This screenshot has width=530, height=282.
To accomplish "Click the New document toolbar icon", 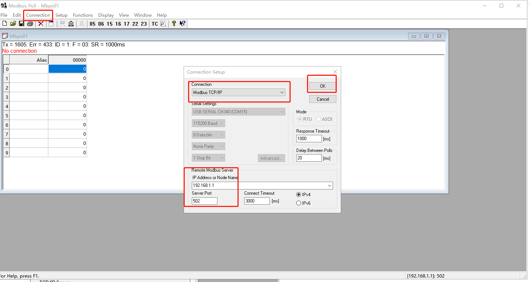I will [4, 24].
